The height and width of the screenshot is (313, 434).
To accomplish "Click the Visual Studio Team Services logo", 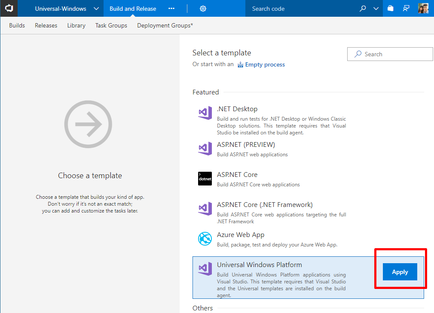I will (9, 8).
